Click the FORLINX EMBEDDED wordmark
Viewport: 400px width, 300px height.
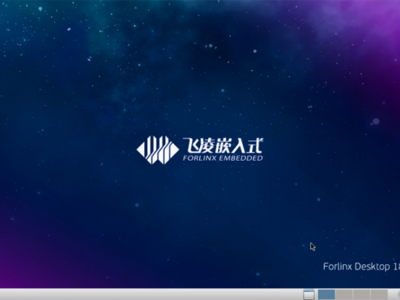(x=222, y=158)
